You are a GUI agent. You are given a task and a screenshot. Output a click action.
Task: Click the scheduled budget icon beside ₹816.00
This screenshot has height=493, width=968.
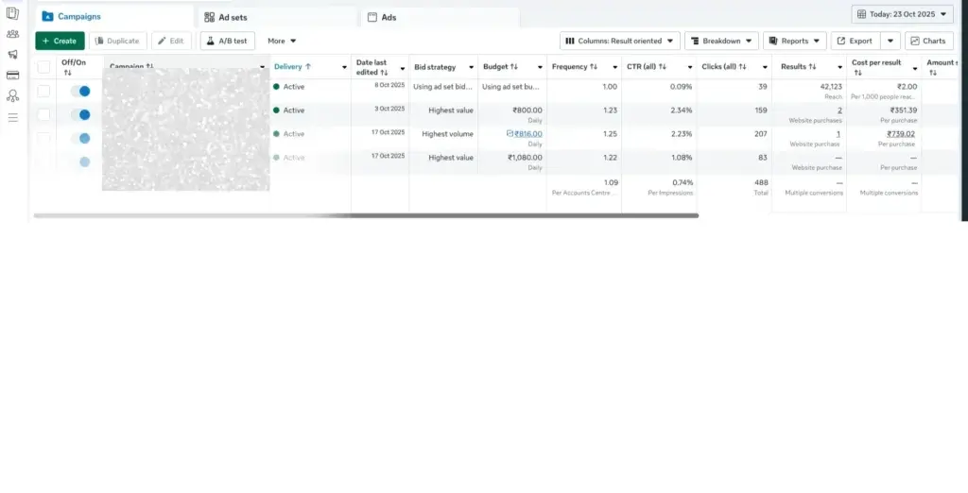point(510,134)
